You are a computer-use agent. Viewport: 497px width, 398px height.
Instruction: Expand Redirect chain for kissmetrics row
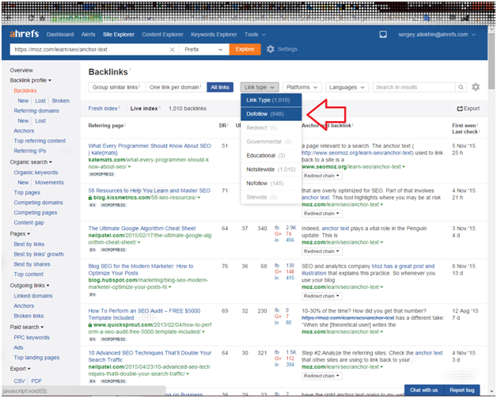click(321, 214)
